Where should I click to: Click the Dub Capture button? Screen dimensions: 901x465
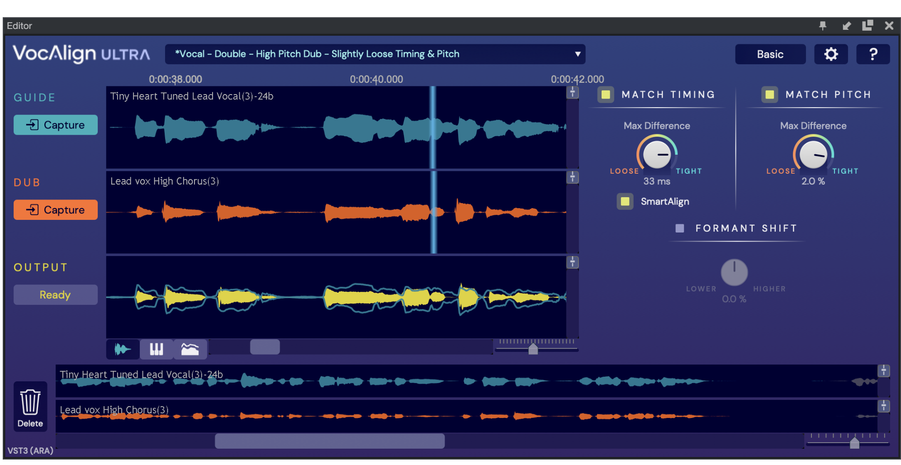(56, 210)
